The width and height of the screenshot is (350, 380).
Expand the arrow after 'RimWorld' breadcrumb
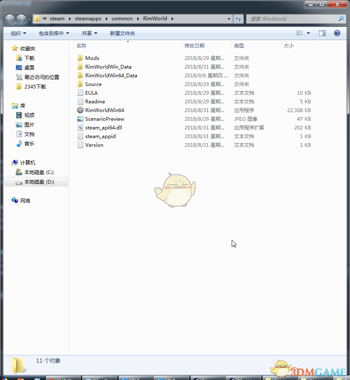tap(172, 19)
